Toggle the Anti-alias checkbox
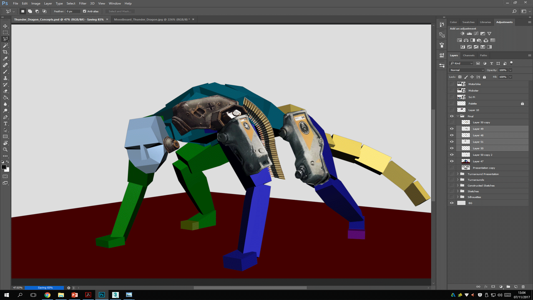This screenshot has height=300, width=533. click(x=85, y=11)
